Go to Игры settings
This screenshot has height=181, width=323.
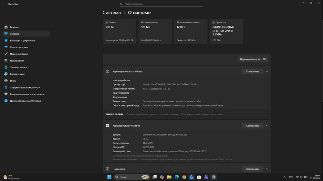coord(26,81)
